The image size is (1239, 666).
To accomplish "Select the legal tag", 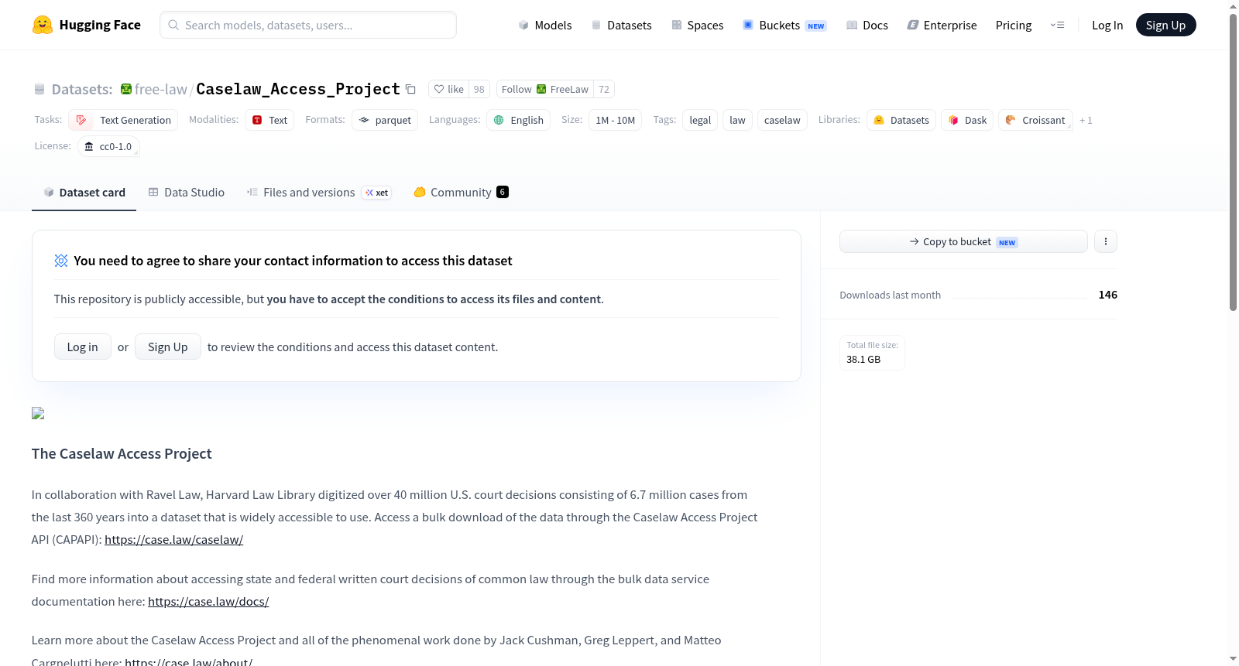I will 700,120.
